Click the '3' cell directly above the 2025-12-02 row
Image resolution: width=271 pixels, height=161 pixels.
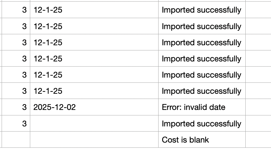(x=24, y=91)
